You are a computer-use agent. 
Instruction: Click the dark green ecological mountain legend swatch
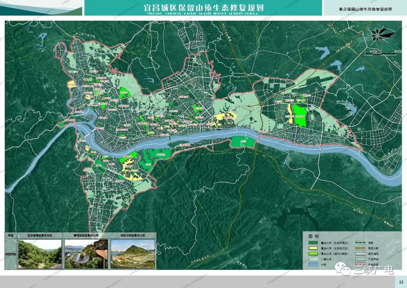313,244
